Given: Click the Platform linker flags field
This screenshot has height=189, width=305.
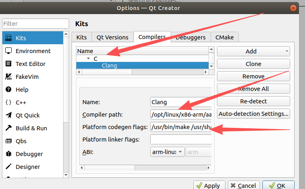Looking at the screenshot, I should pyautogui.click(x=181, y=140).
